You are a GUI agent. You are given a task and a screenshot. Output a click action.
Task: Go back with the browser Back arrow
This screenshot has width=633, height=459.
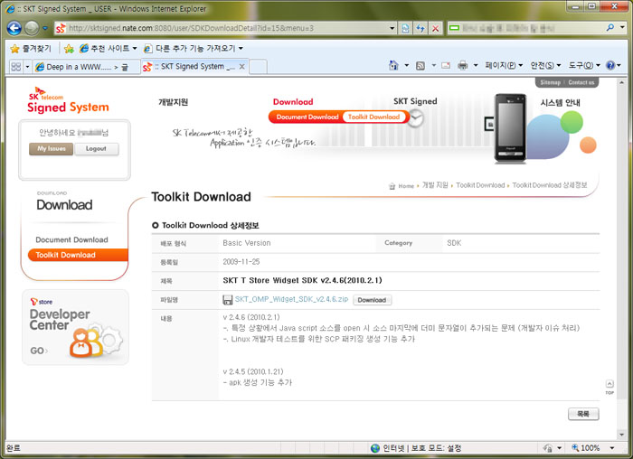(x=14, y=28)
